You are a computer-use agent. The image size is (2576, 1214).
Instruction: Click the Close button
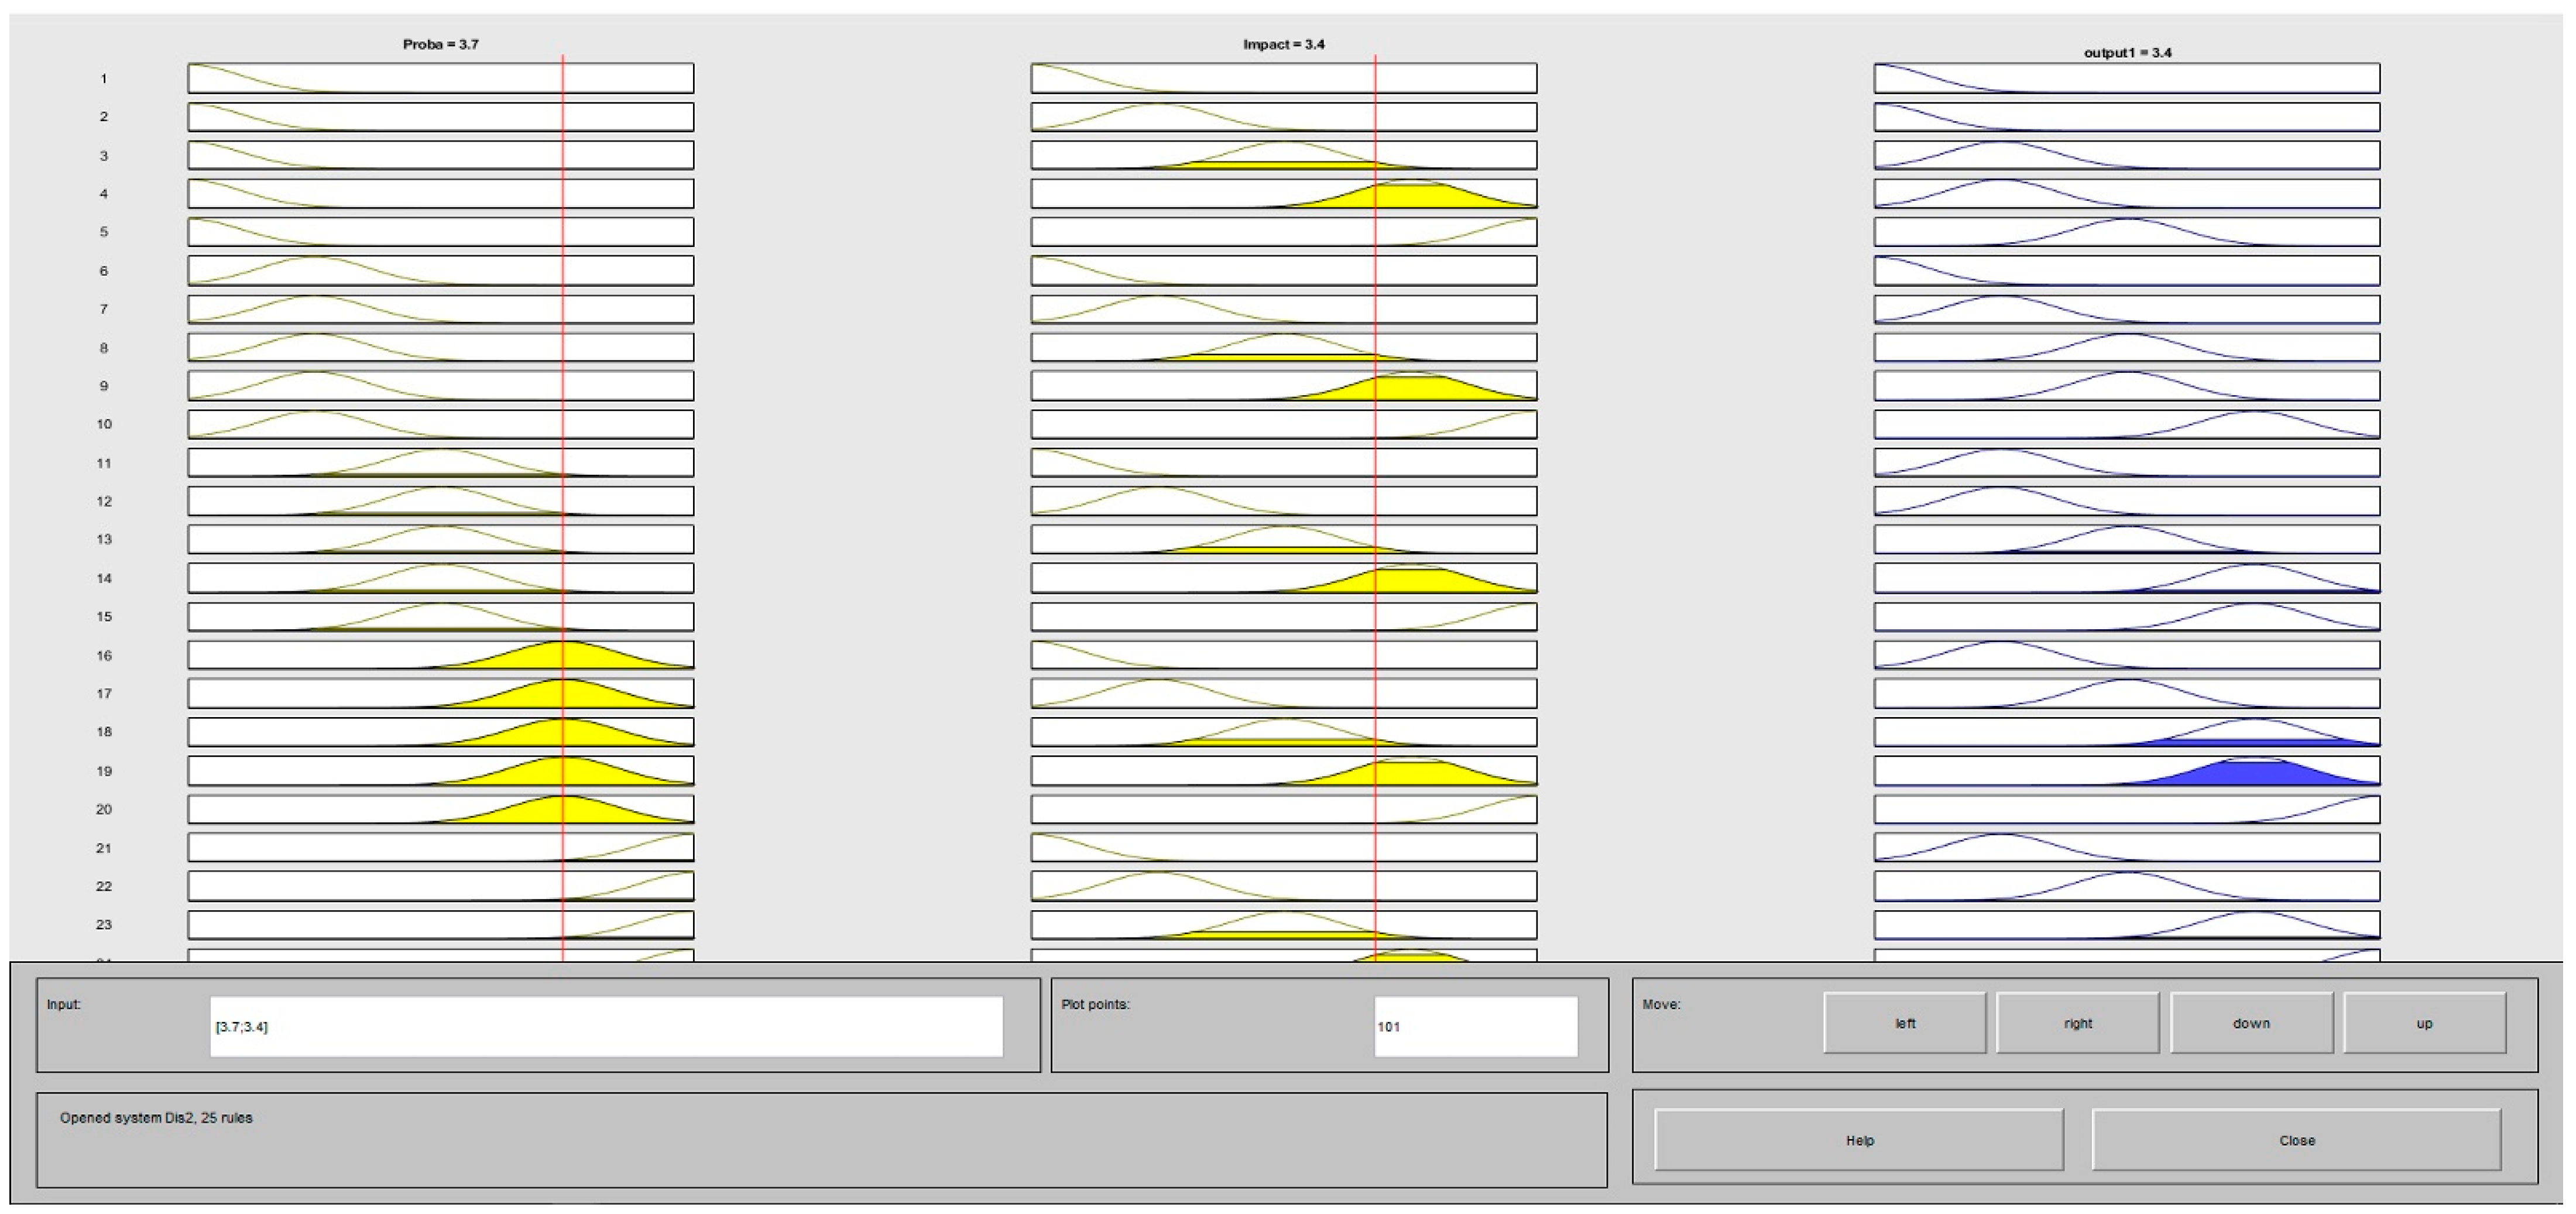point(2296,1140)
